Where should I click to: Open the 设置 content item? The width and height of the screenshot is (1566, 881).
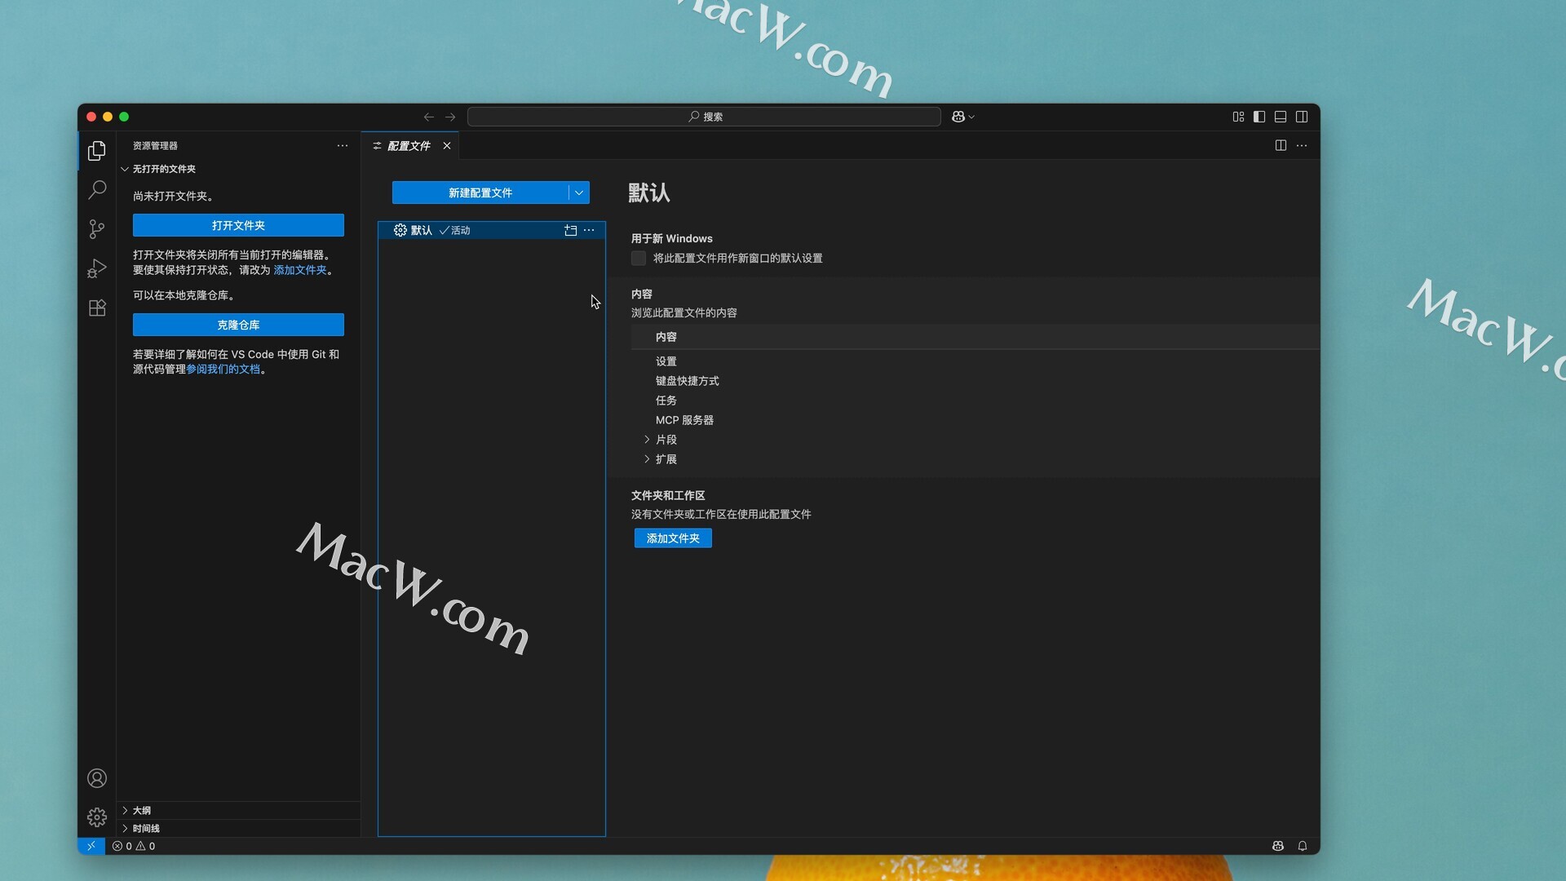[x=666, y=361]
